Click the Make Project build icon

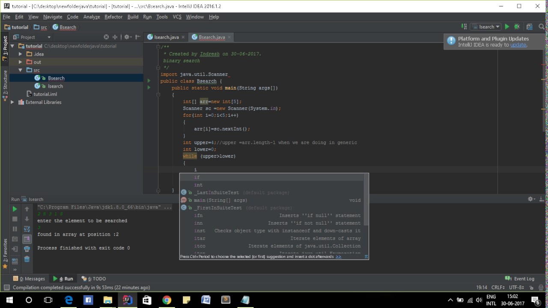click(464, 27)
